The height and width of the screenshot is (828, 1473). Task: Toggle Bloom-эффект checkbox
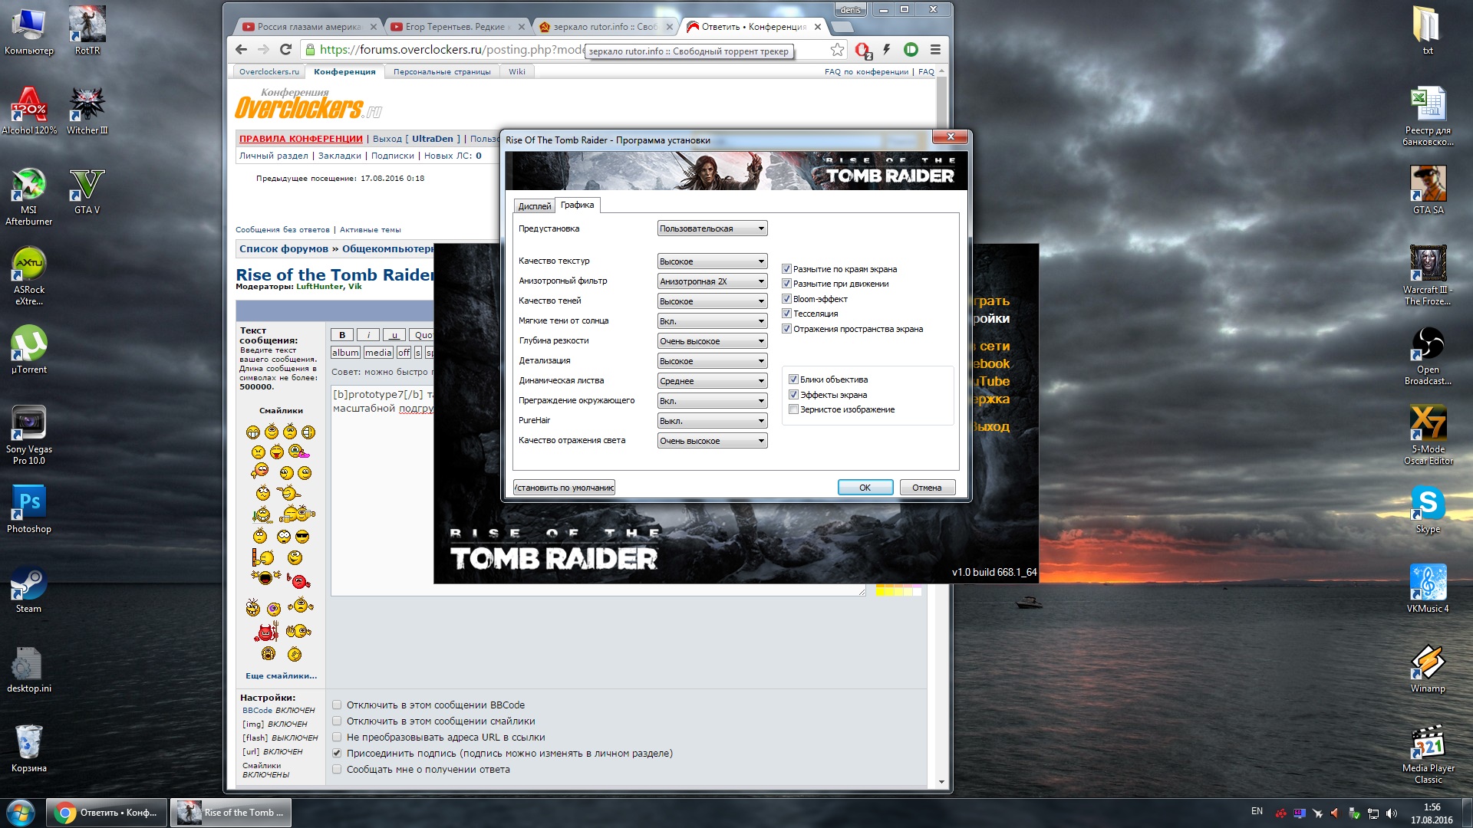[x=786, y=299]
